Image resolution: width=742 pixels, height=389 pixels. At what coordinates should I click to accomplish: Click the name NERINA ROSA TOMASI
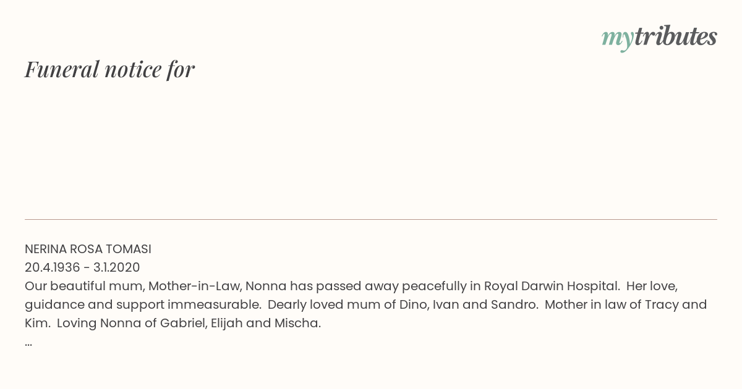pyautogui.click(x=88, y=249)
